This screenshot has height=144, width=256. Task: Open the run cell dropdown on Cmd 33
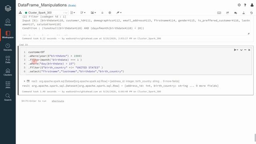pos(236,50)
